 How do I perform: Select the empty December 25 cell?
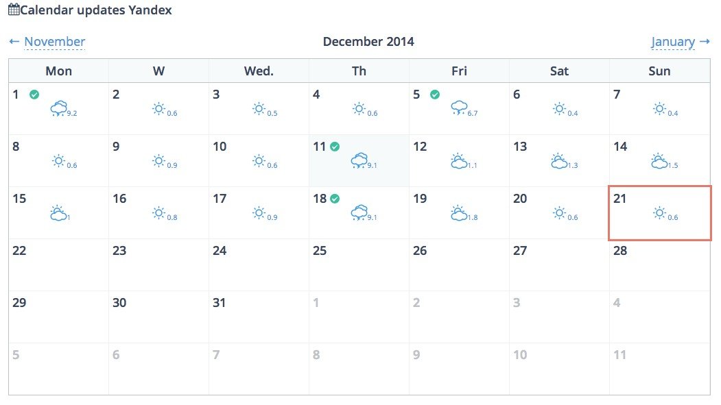pos(359,265)
